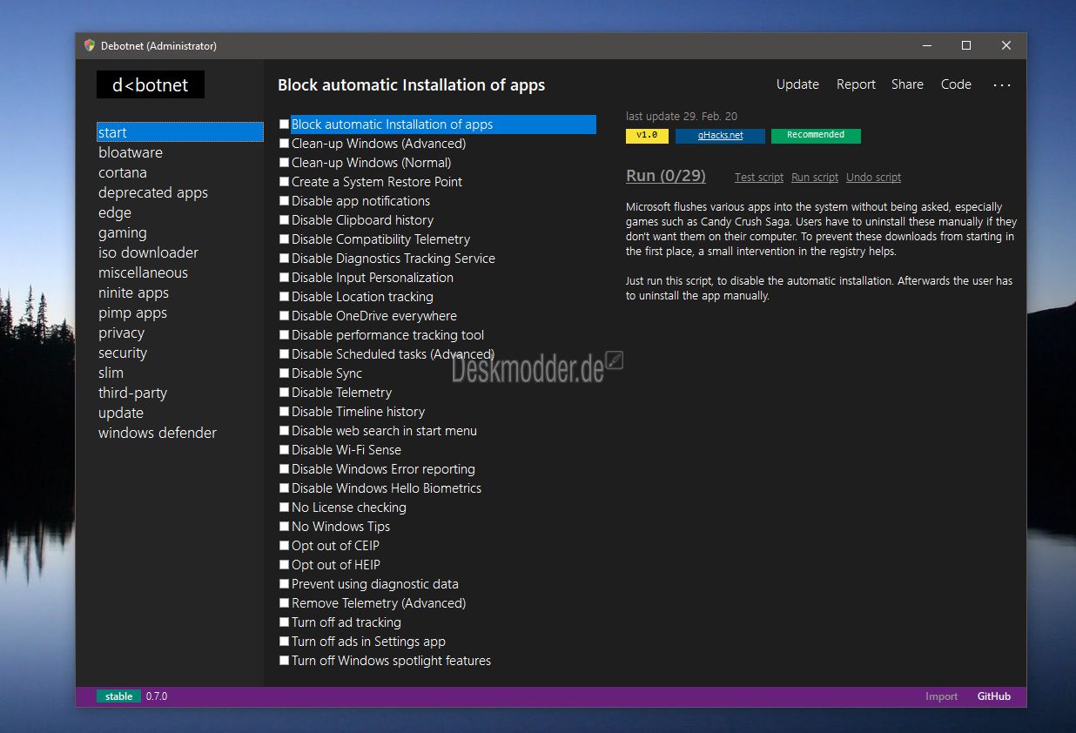1076x733 pixels.
Task: Toggle Disable Compatibility Telemetry checkbox
Action: click(x=284, y=239)
